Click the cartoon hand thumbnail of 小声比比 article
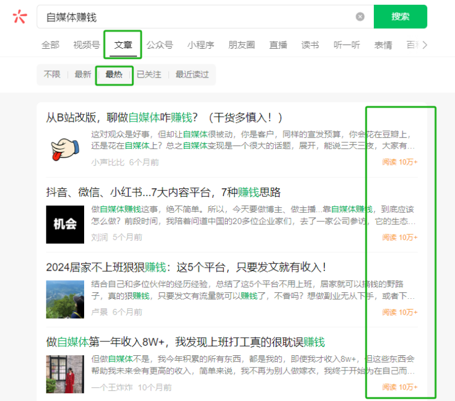 [x=65, y=149]
